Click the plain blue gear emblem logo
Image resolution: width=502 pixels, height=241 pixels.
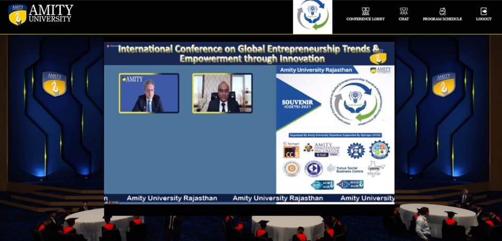[356, 150]
